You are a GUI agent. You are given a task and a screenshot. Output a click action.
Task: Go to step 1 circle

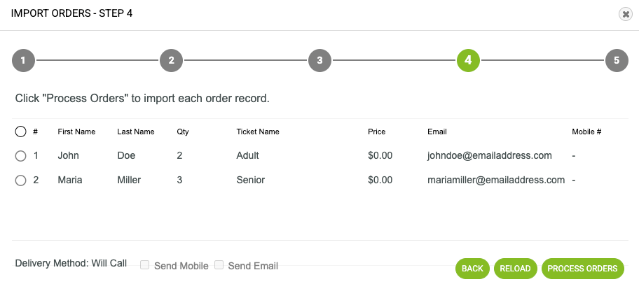click(x=23, y=60)
